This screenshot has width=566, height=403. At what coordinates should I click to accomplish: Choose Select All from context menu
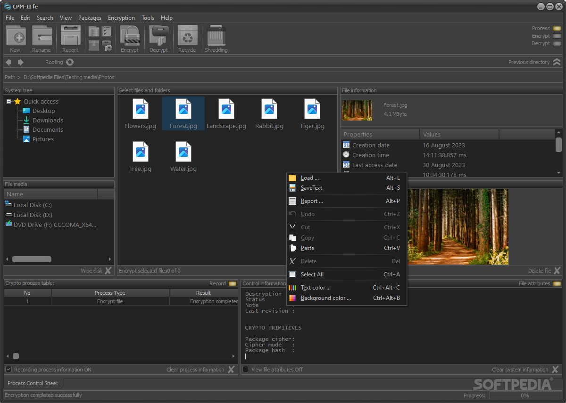click(x=346, y=274)
